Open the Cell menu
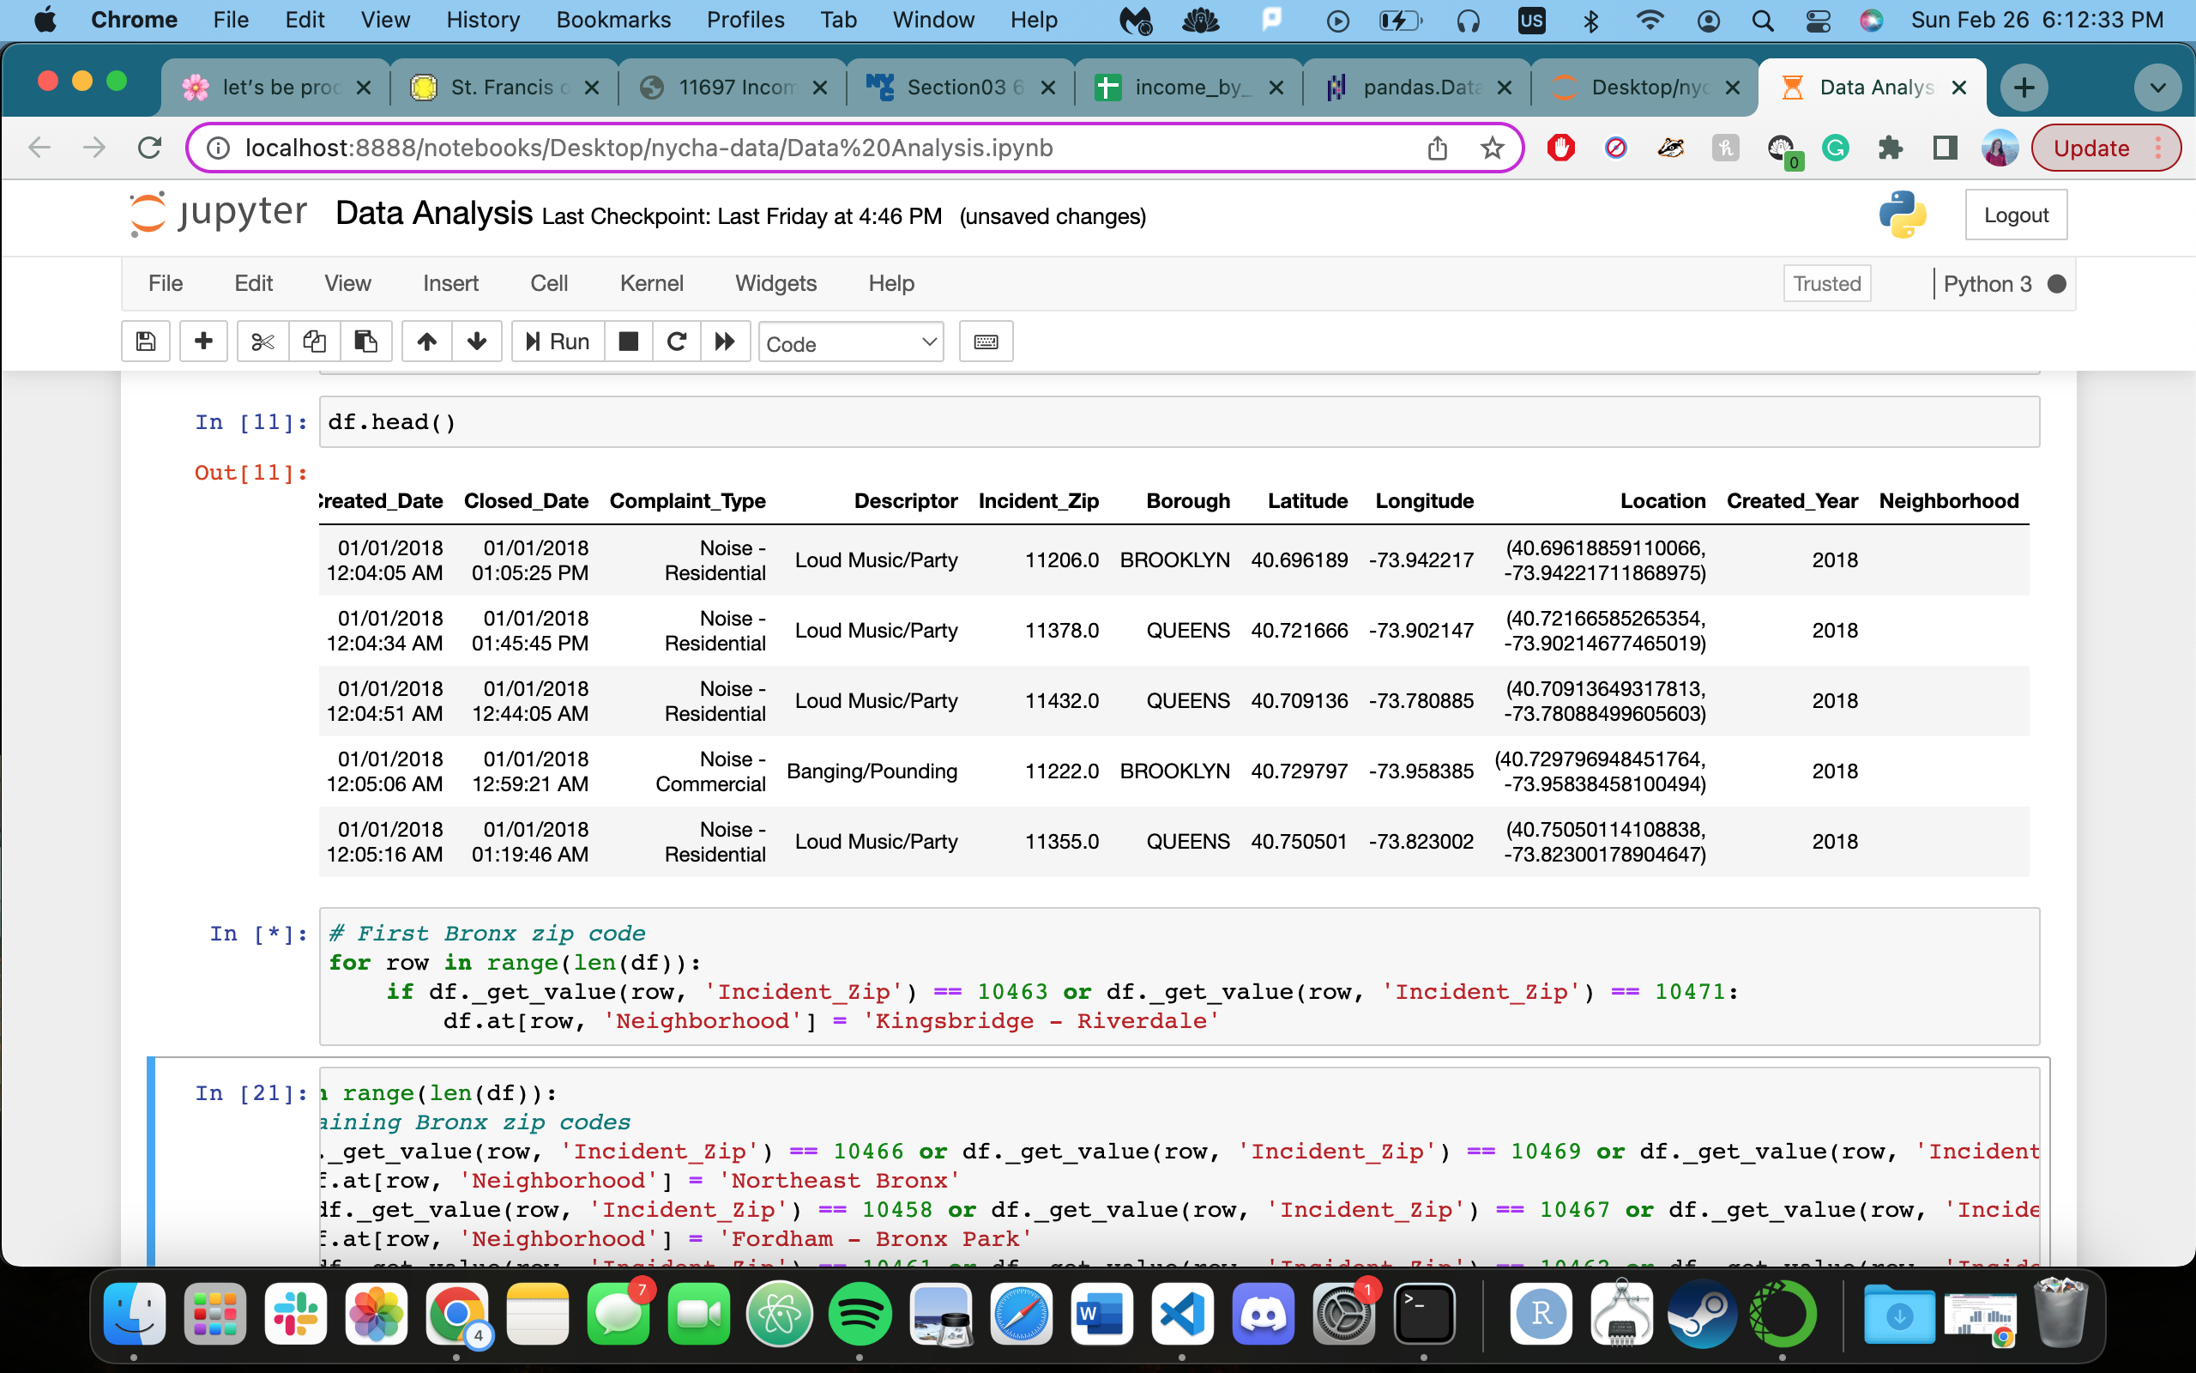The height and width of the screenshot is (1373, 2196). (549, 283)
